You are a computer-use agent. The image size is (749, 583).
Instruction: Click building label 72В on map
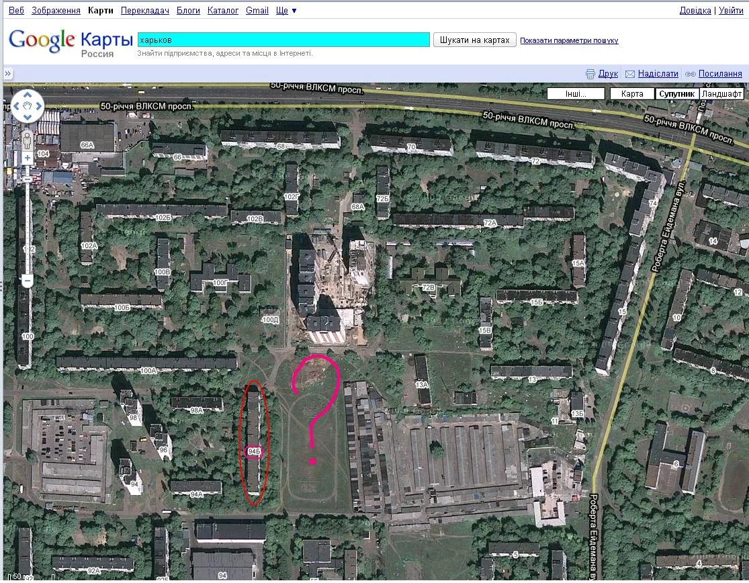point(429,287)
